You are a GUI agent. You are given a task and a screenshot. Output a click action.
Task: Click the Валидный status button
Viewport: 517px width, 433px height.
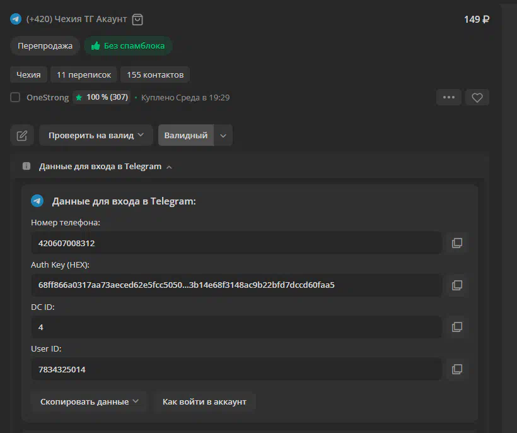point(186,135)
